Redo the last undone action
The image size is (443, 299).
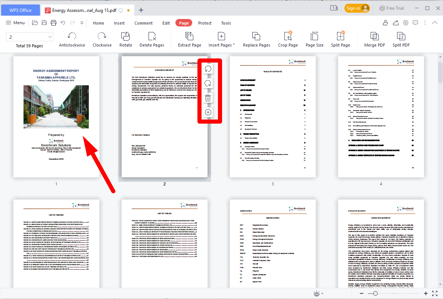pos(73,23)
